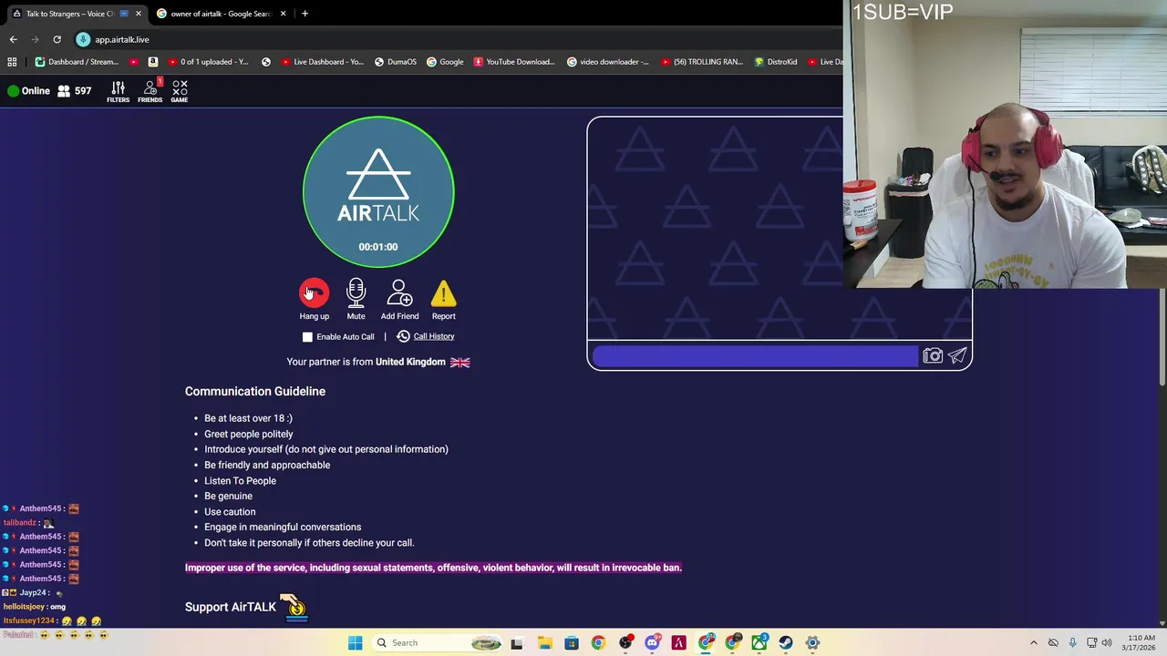This screenshot has width=1167, height=656.
Task: Click the Support AirTALK donate icon
Action: point(294,608)
